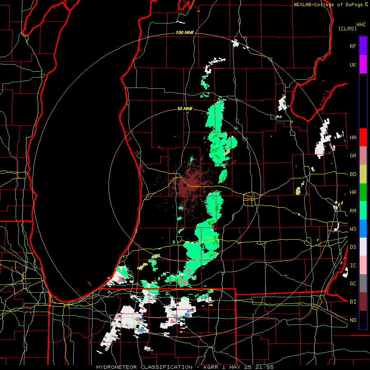Click the RA legend label
Screen dimensions: 370x370
pos(353,211)
